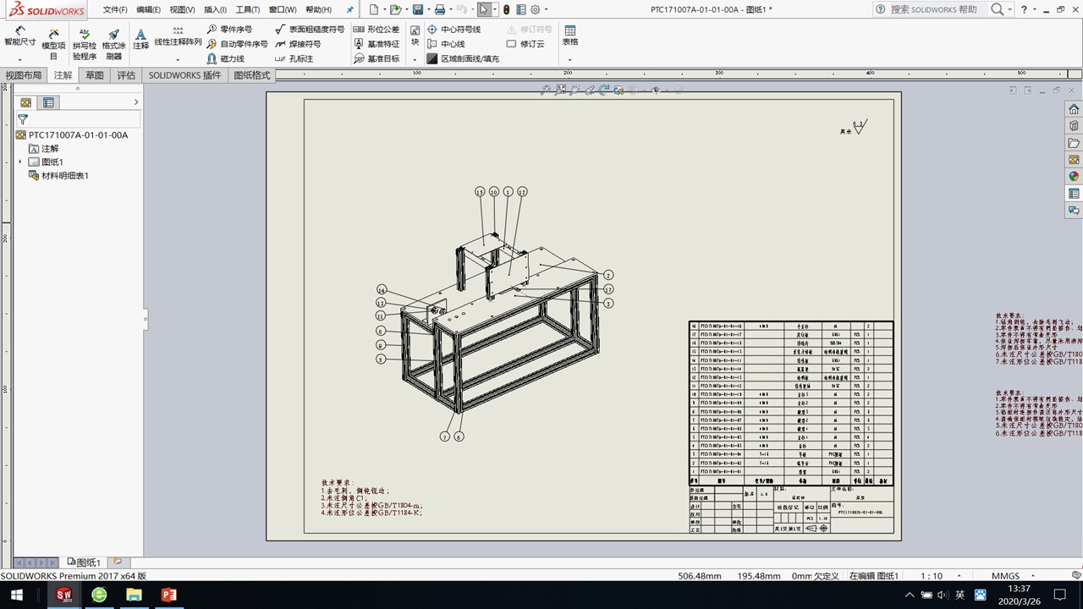Select Area Hatch/Fill (区域剖面线/填充)
Screen dimensions: 1083x609
point(463,59)
